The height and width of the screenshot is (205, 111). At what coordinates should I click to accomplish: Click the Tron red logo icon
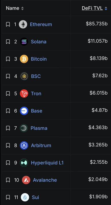[x=24, y=94]
